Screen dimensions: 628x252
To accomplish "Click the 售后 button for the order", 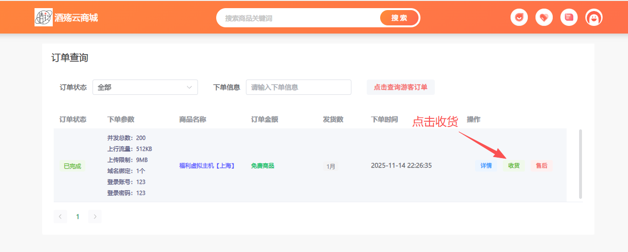I will click(x=542, y=166).
